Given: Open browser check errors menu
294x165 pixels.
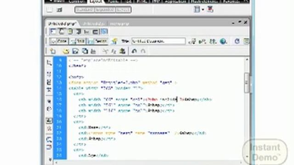Looking at the screenshot, I should coord(202,41).
